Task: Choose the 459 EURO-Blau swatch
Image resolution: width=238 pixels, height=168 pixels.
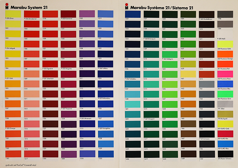Action: pyautogui.click(x=226, y=144)
